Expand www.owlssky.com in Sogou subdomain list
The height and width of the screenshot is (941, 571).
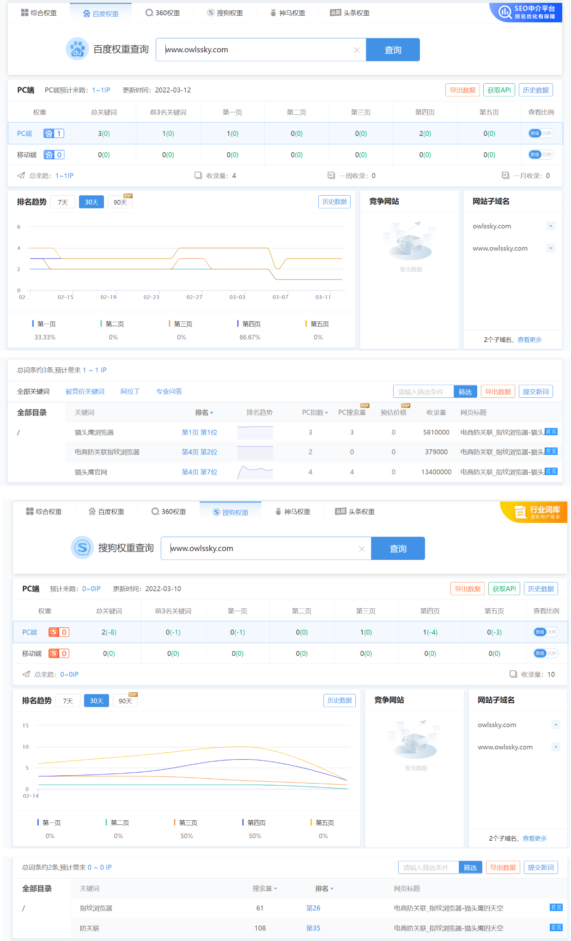[556, 747]
